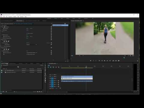The height and width of the screenshot is (108, 144).
Task: Open timeline display settings wrench
Action: tap(58, 67)
